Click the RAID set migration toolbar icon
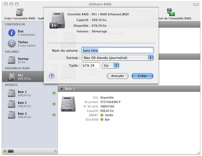Image resolution: width=202 pixels, height=156 pixels. (171, 12)
